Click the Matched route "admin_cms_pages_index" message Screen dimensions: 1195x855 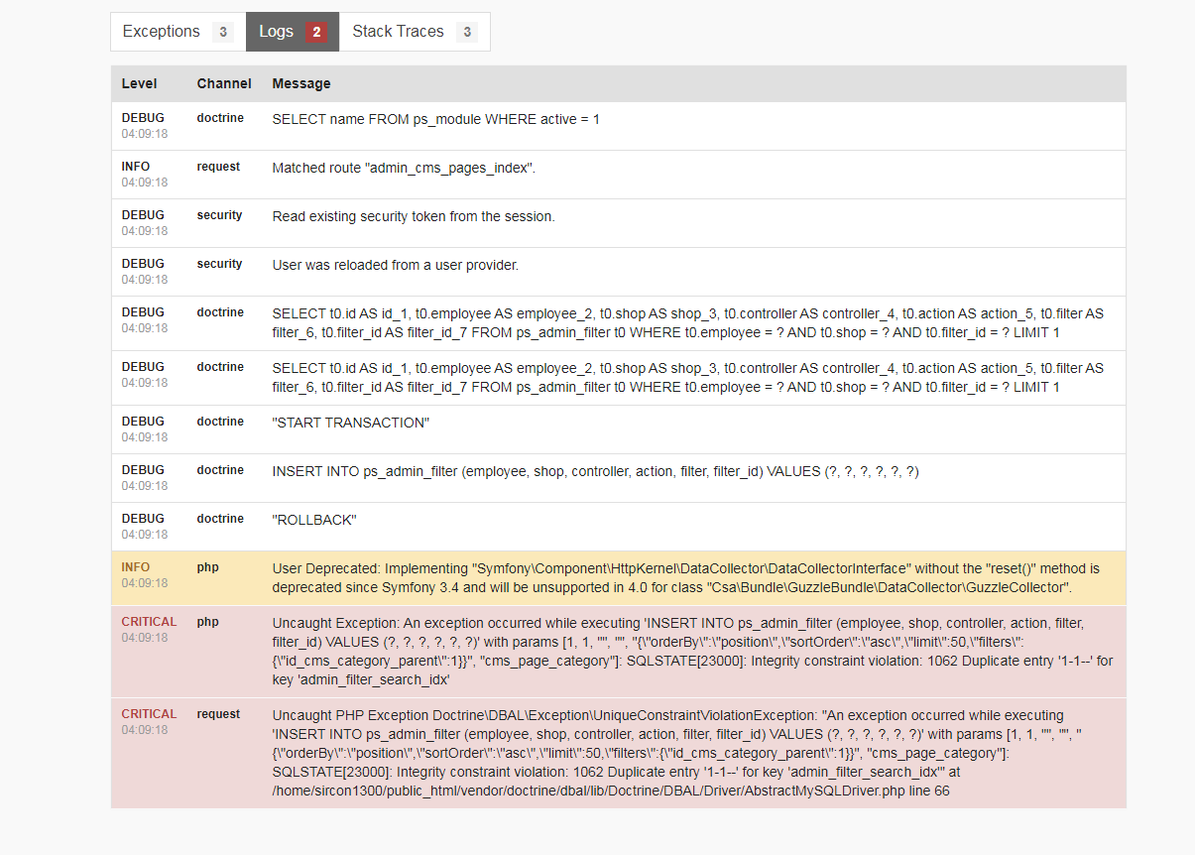pyautogui.click(x=404, y=169)
